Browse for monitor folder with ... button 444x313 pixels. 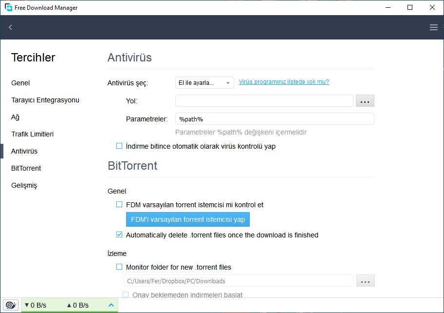tap(365, 281)
